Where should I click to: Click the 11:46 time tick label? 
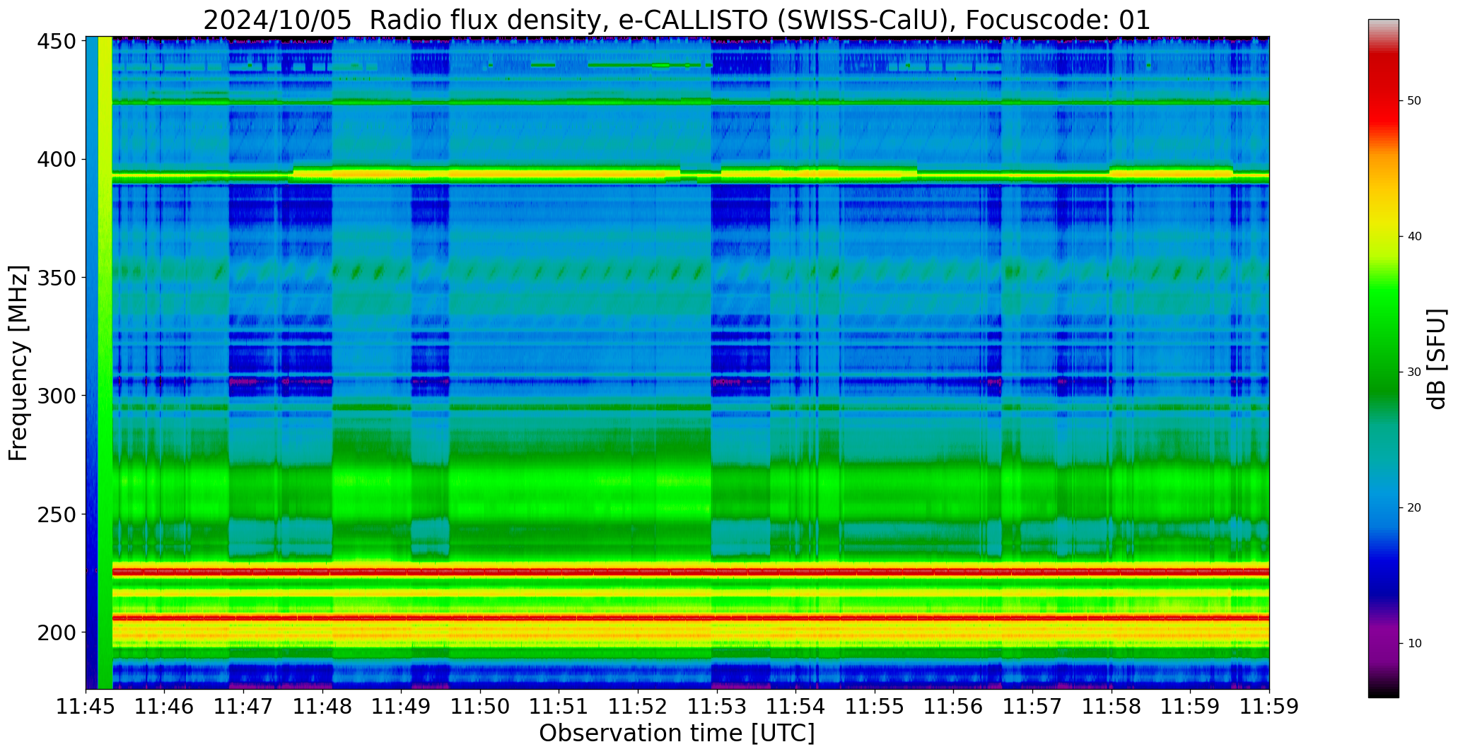pyautogui.click(x=165, y=707)
